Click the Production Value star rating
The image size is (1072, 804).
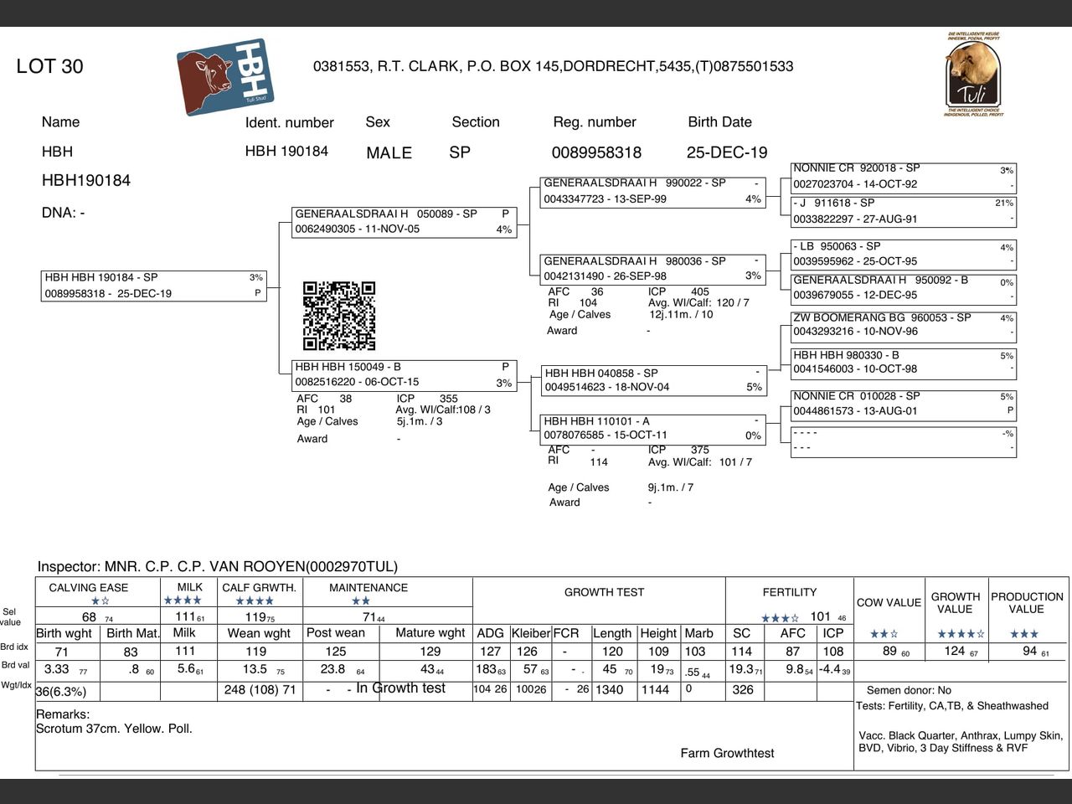pyautogui.click(x=1023, y=634)
